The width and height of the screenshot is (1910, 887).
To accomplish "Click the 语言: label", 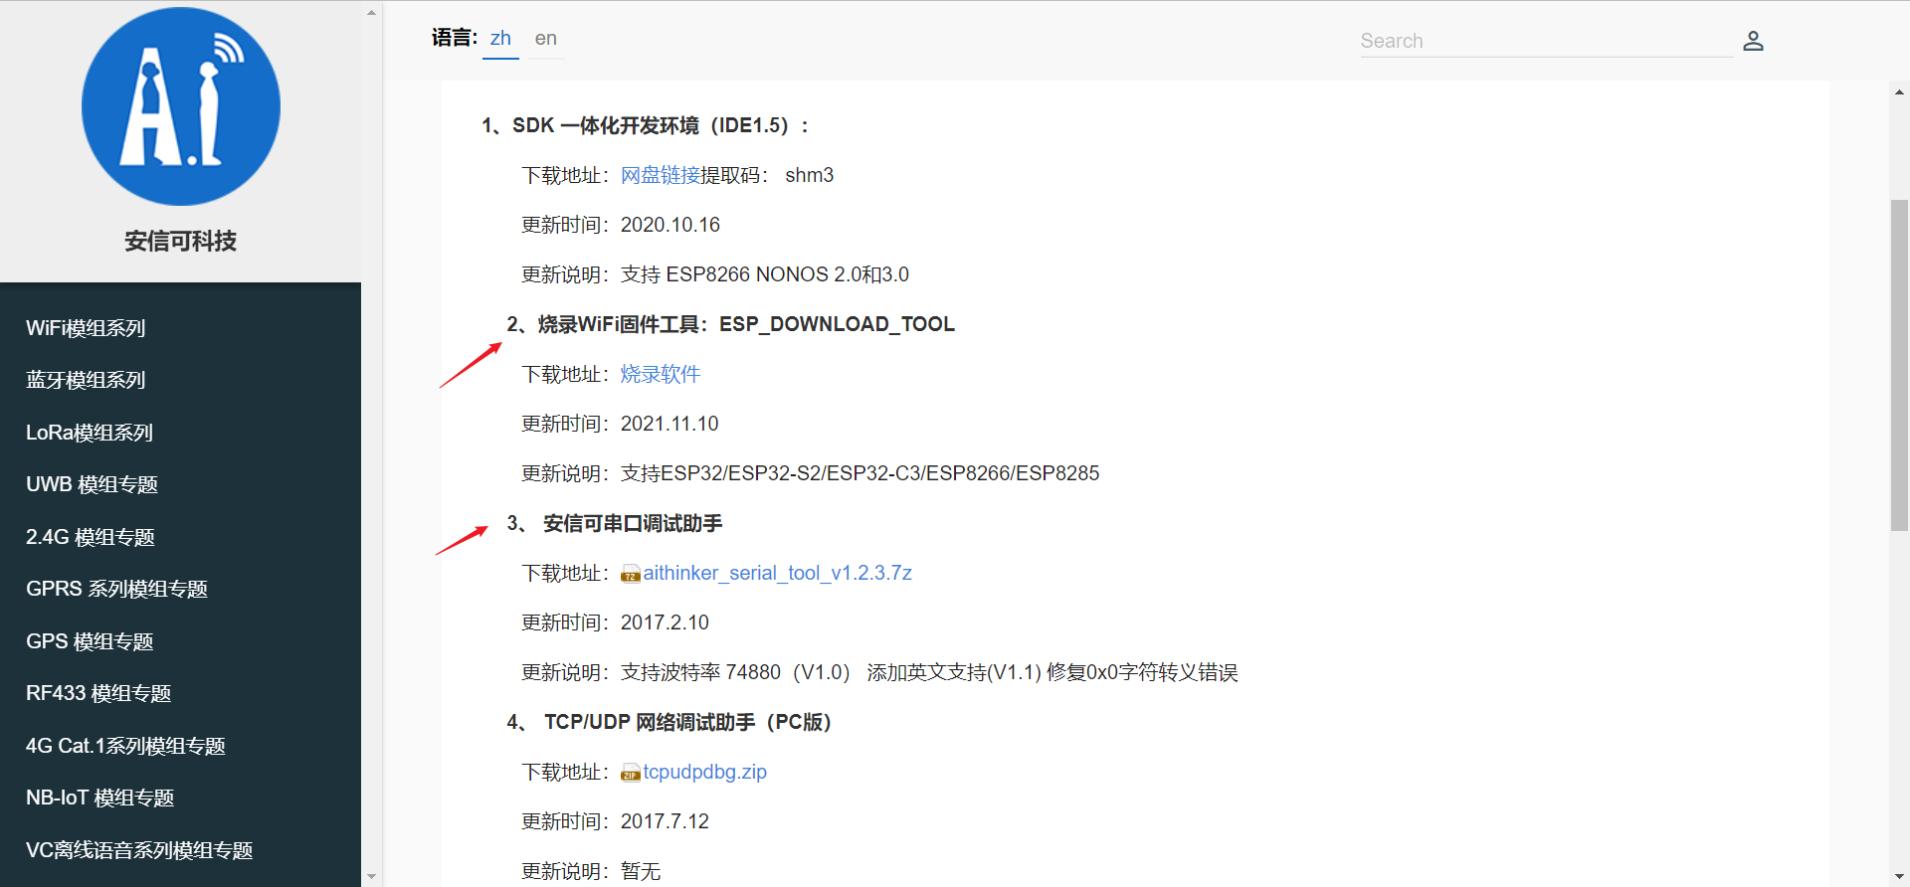I will (x=455, y=38).
